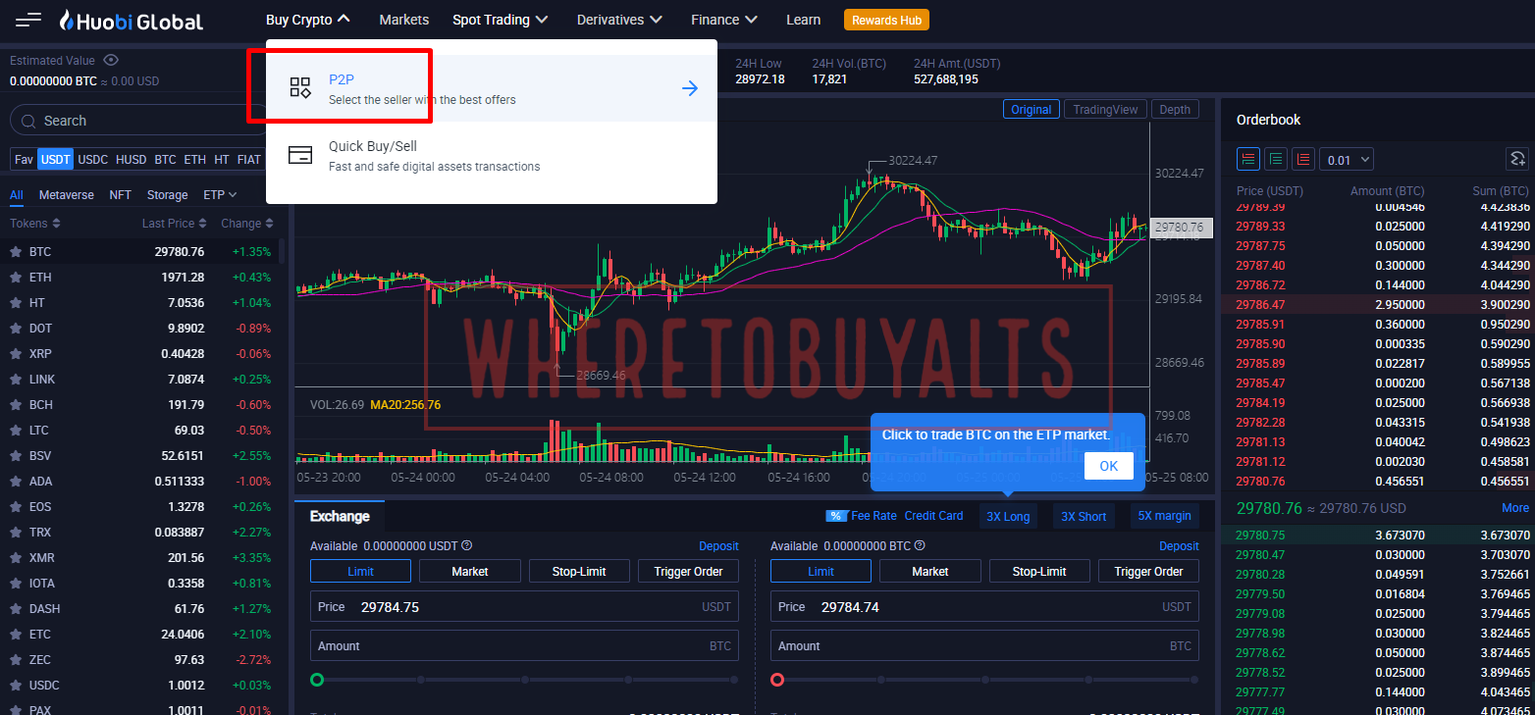Screen dimensions: 1535x715
Task: Favorite XRP with its star icon
Action: point(16,354)
